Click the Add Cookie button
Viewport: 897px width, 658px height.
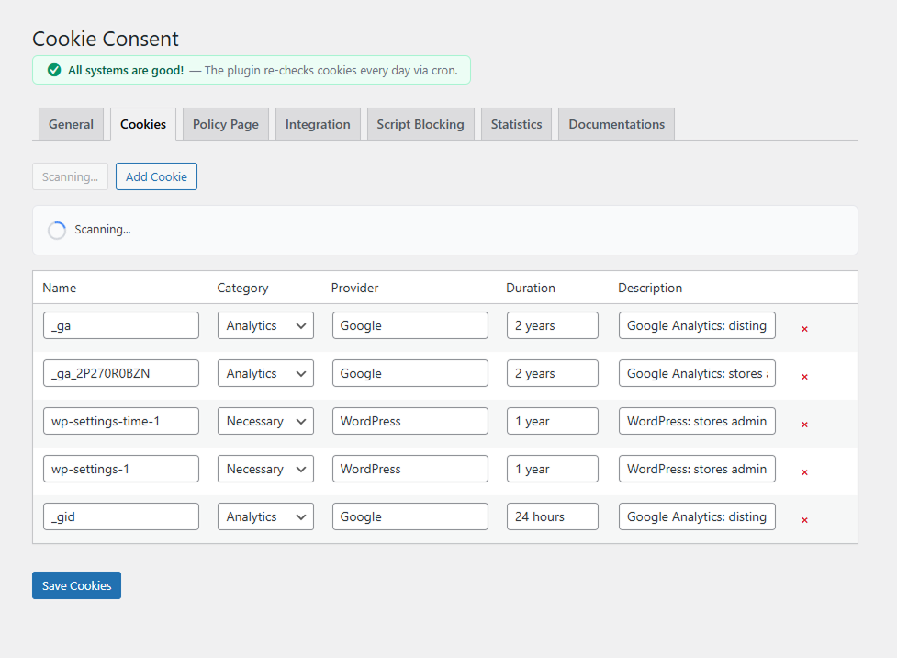(156, 176)
